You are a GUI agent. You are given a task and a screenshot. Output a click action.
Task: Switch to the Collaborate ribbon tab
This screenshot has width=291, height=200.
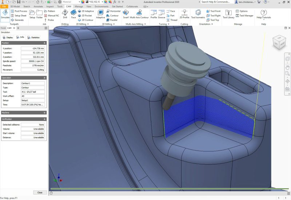(x=132, y=7)
